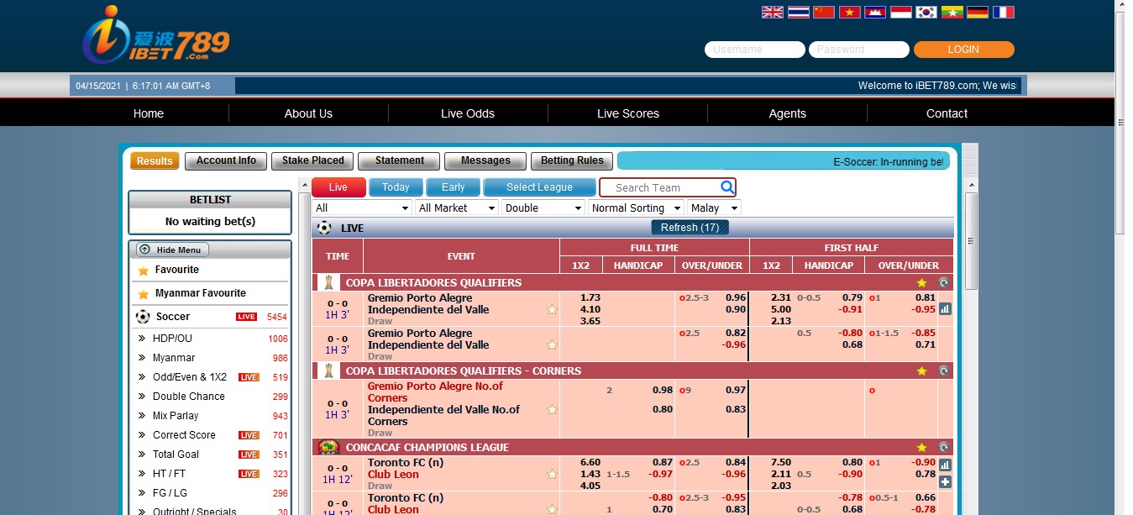Open the All Market dropdown
The image size is (1133, 515).
[x=456, y=208]
